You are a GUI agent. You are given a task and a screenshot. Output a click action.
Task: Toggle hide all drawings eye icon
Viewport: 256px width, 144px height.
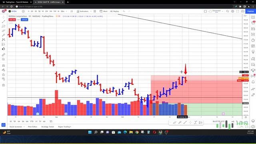point(4,79)
